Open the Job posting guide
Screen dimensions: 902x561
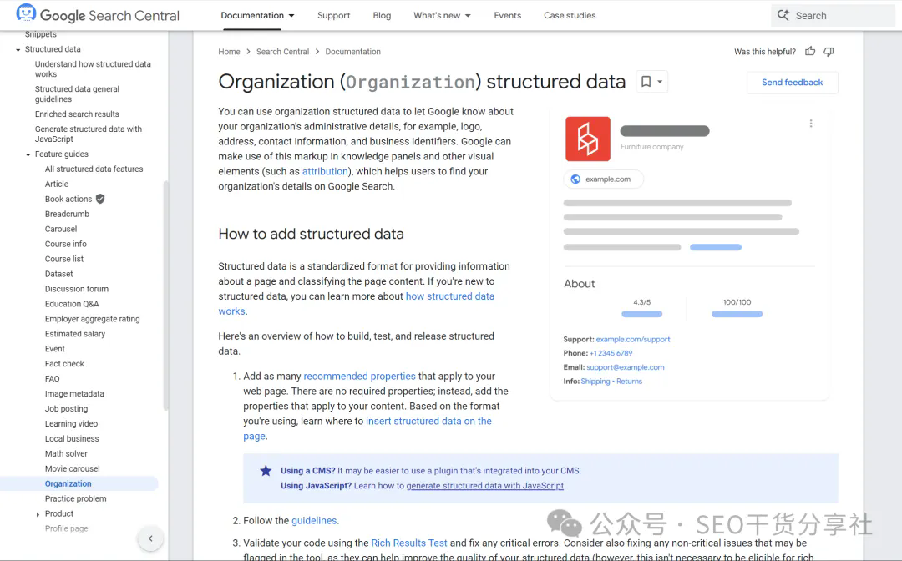coord(66,409)
